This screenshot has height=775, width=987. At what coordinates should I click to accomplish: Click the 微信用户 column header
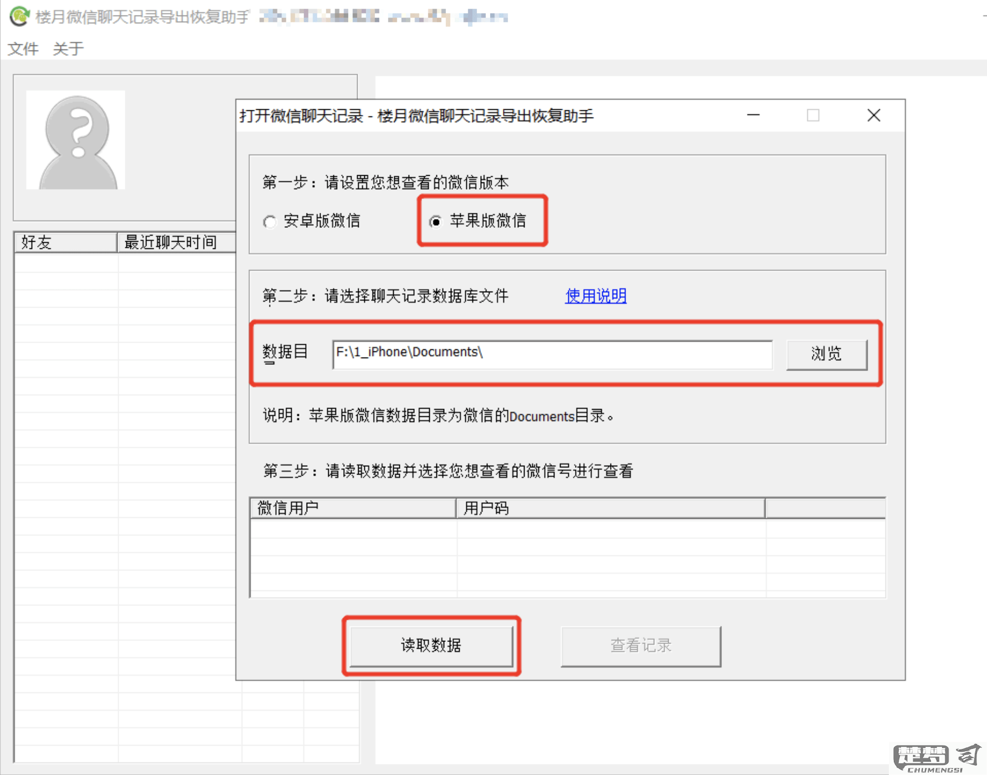coord(353,508)
